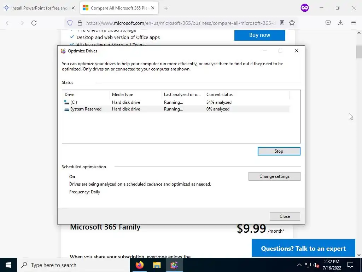Open Firefox from the taskbar
Image resolution: width=362 pixels, height=272 pixels.
(x=139, y=265)
